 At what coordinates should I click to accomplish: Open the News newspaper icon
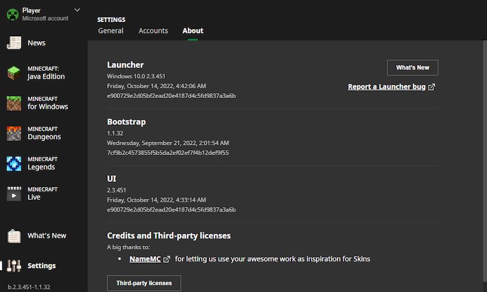[14, 43]
